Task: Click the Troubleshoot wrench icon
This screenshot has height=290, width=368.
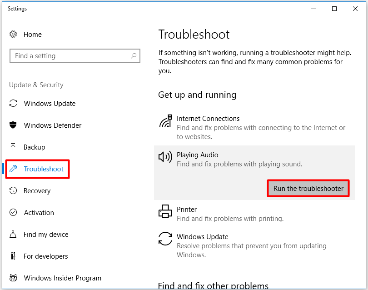Action: [x=13, y=169]
